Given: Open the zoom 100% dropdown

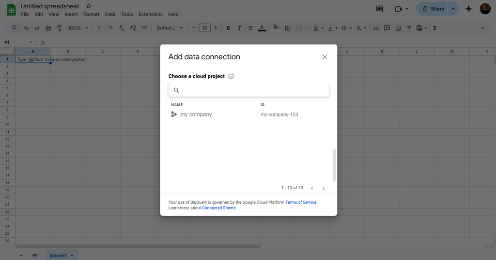Looking at the screenshot, I should click(78, 28).
